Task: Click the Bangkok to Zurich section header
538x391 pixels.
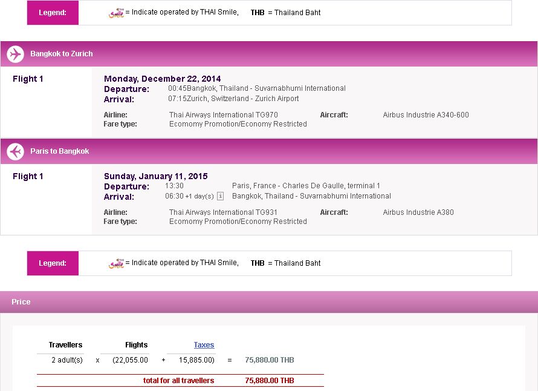Action: [62, 54]
